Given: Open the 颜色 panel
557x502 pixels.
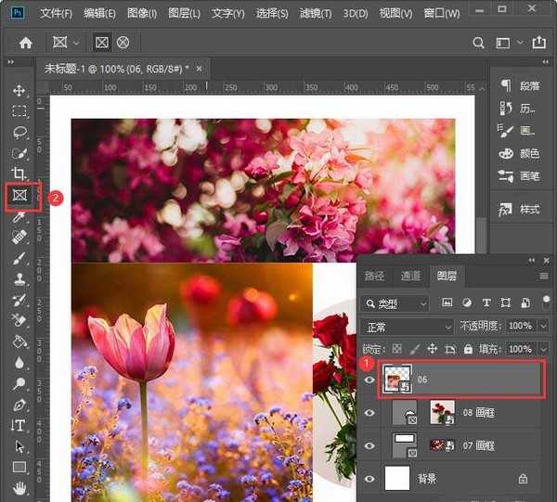Looking at the screenshot, I should click(521, 154).
